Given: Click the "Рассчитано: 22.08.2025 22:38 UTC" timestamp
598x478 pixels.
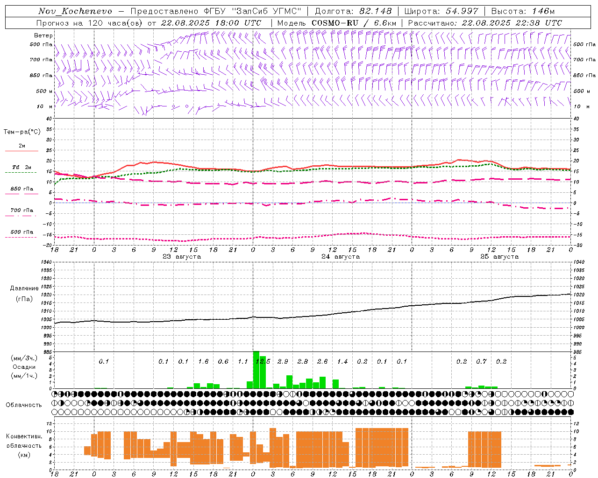Looking at the screenshot, I should [x=485, y=23].
